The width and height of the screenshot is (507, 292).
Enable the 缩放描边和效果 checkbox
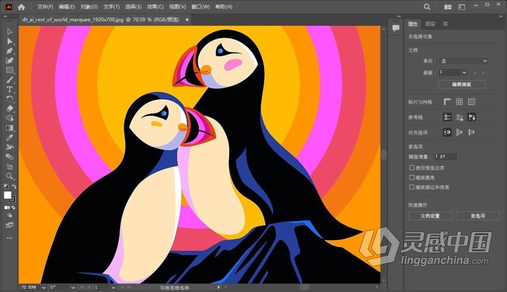[412, 187]
